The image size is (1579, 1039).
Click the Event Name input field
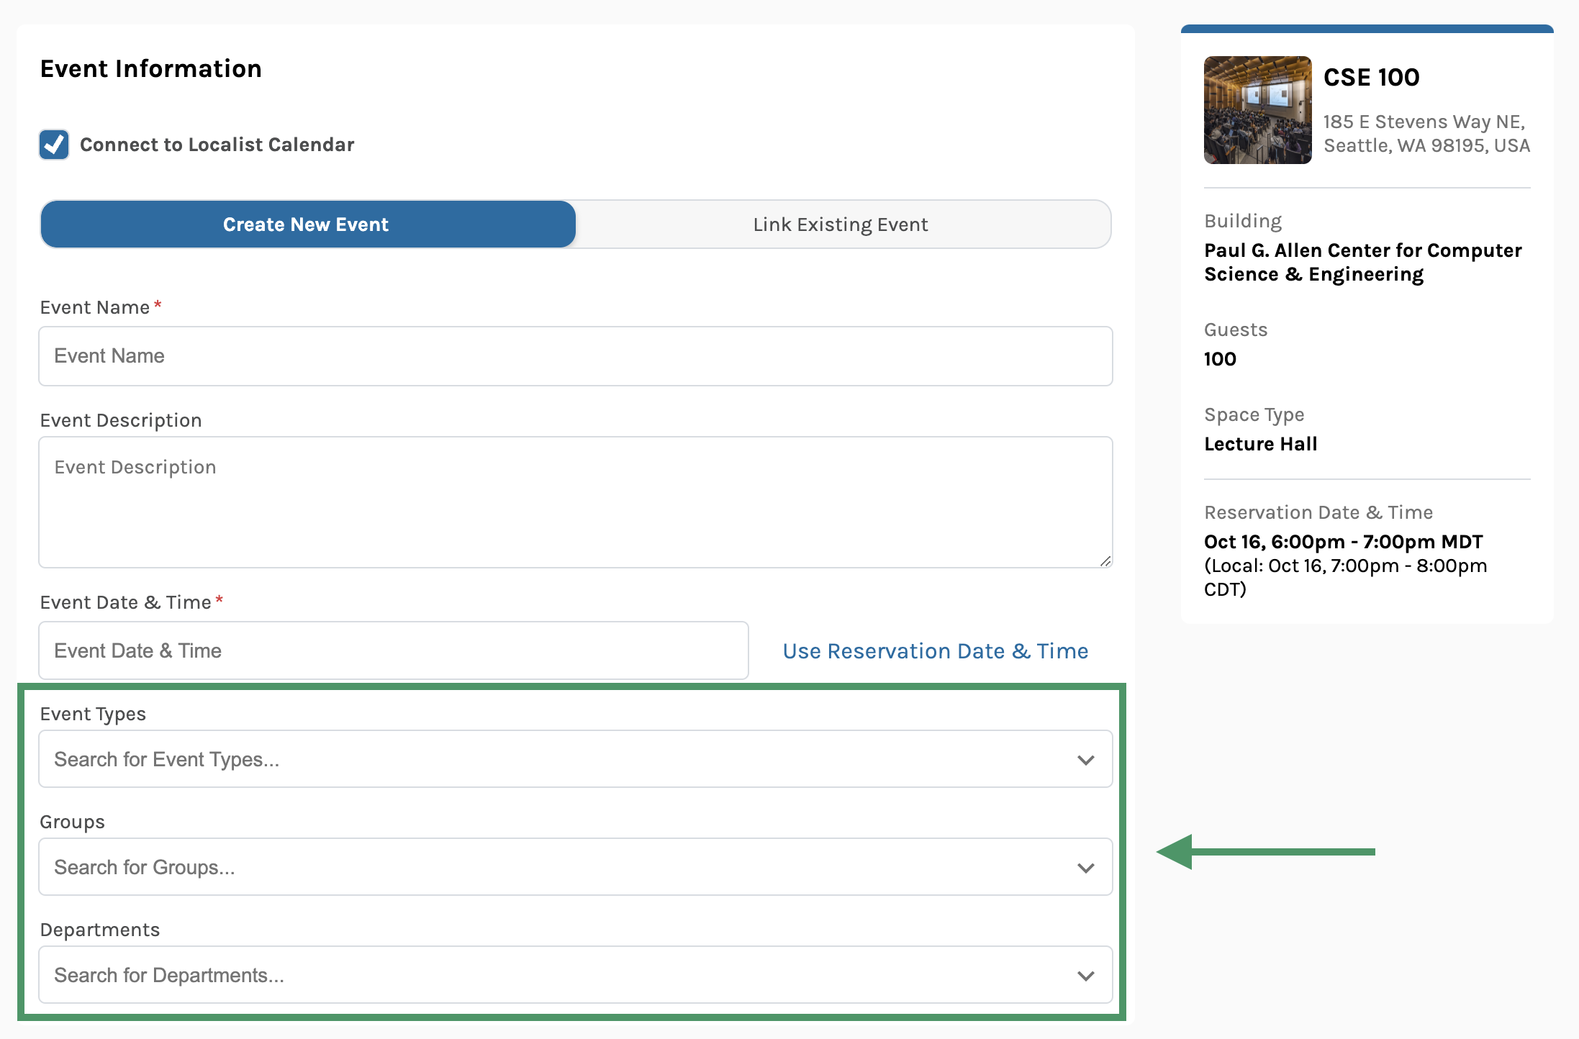tap(575, 356)
